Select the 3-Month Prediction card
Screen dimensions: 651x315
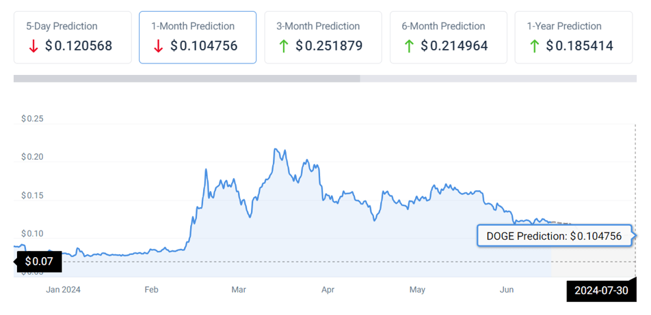point(323,37)
